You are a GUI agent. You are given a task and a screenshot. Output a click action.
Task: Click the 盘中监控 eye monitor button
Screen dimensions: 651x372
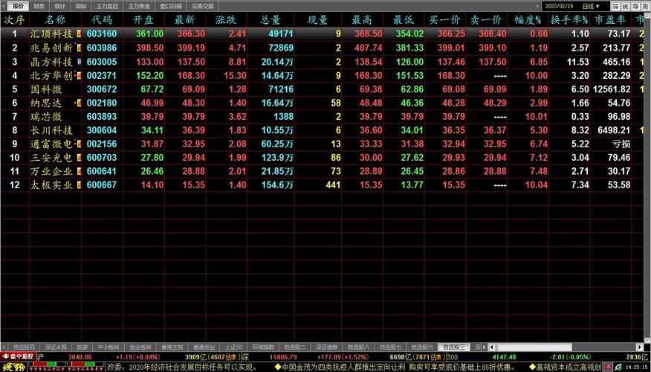[18, 356]
